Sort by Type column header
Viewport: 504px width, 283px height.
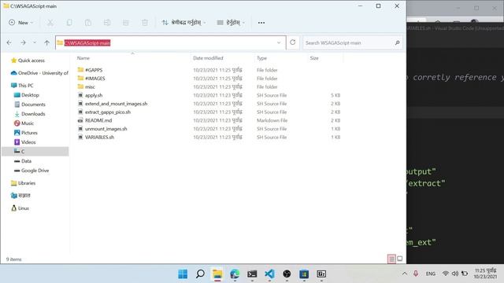[261, 58]
